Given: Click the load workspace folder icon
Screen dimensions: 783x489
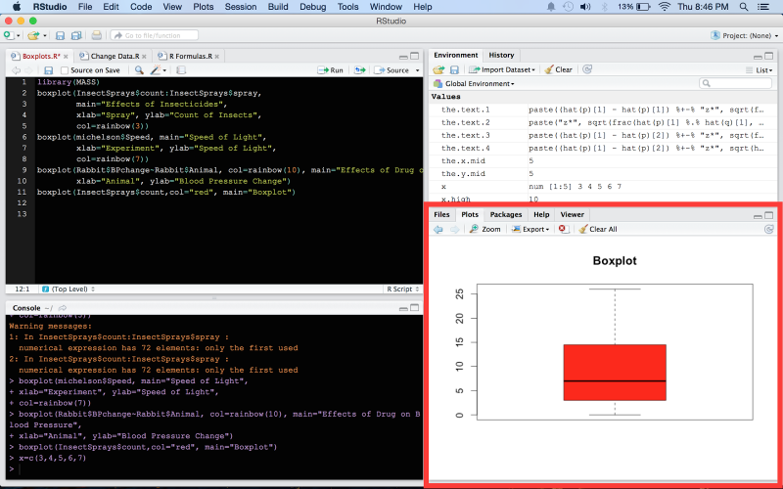Looking at the screenshot, I should 439,69.
